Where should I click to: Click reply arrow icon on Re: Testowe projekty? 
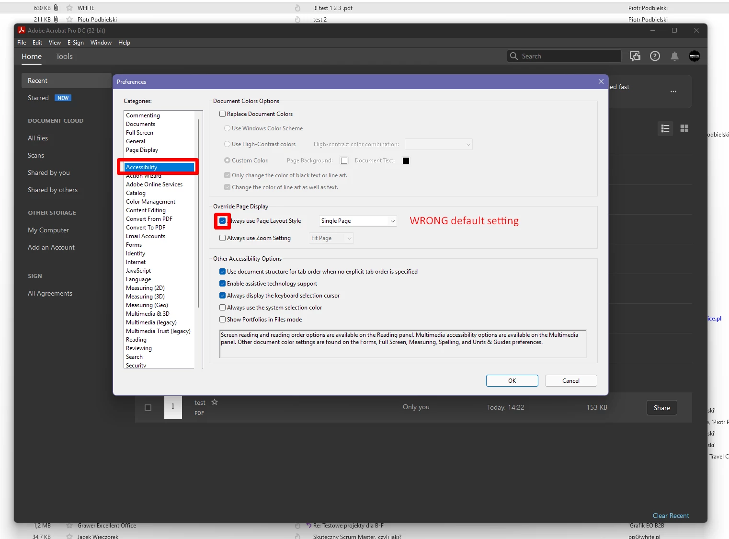(x=309, y=526)
